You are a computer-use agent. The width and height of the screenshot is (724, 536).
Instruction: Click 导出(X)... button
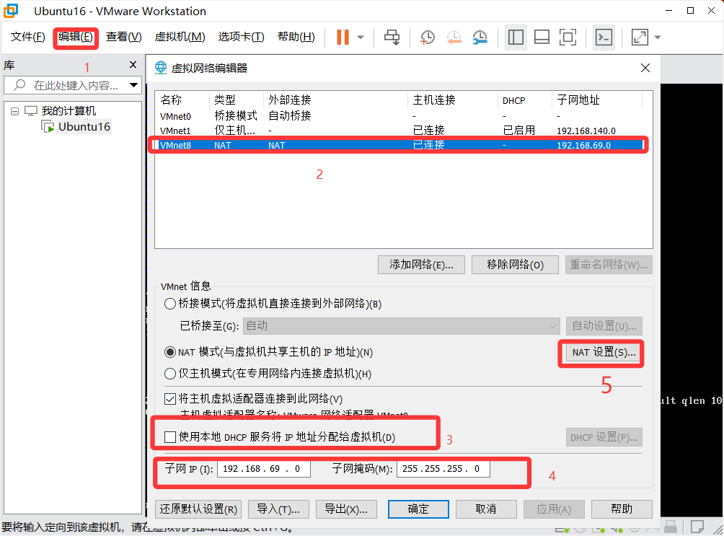(x=346, y=509)
